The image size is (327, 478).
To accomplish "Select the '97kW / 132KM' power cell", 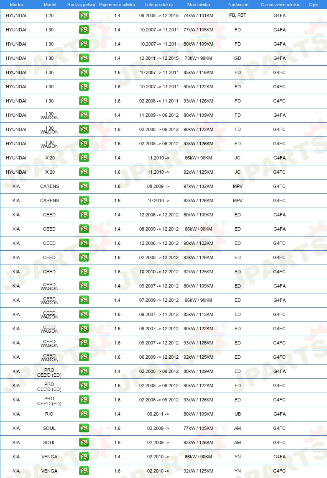I will 199,186.
